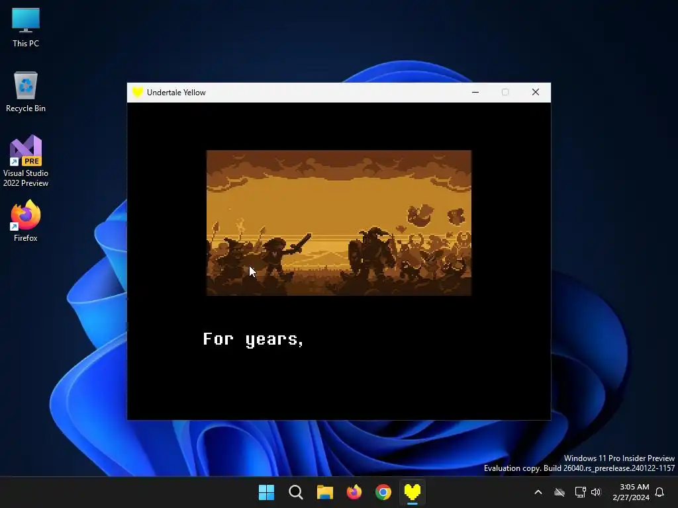Click the Undertale Yellow window title text

[176, 93]
